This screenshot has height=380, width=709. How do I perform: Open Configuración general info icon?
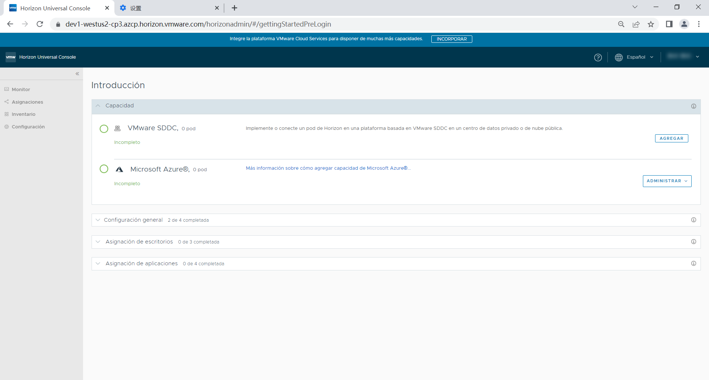pos(693,220)
